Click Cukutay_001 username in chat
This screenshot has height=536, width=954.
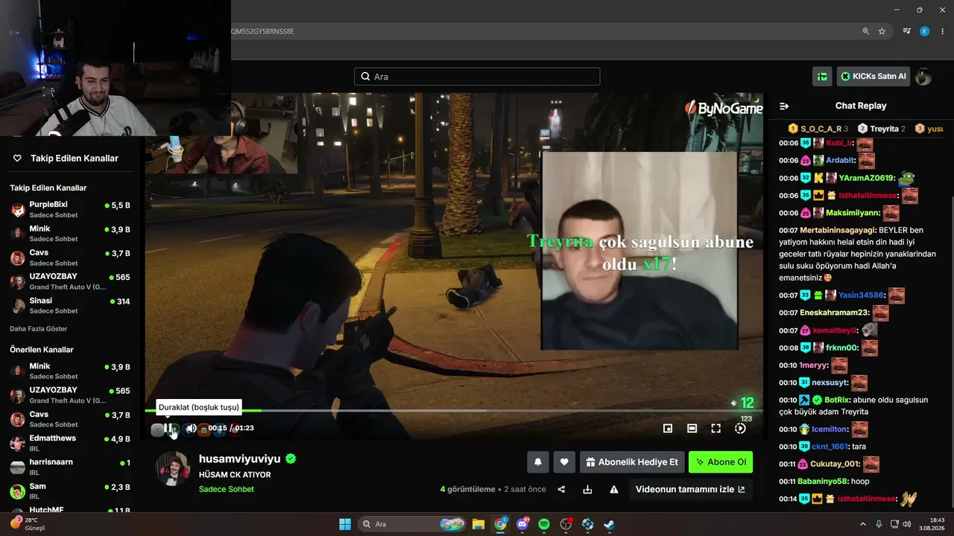click(835, 464)
